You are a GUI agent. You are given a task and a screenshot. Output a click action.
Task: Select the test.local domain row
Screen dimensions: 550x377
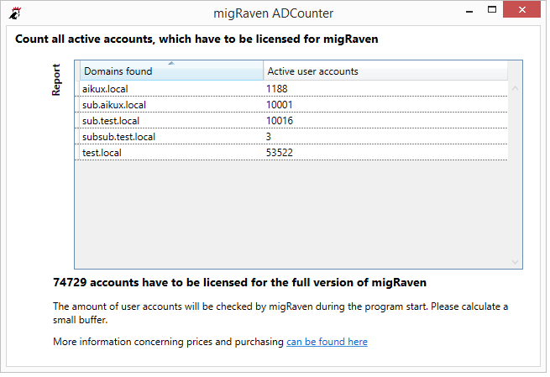[291, 153]
